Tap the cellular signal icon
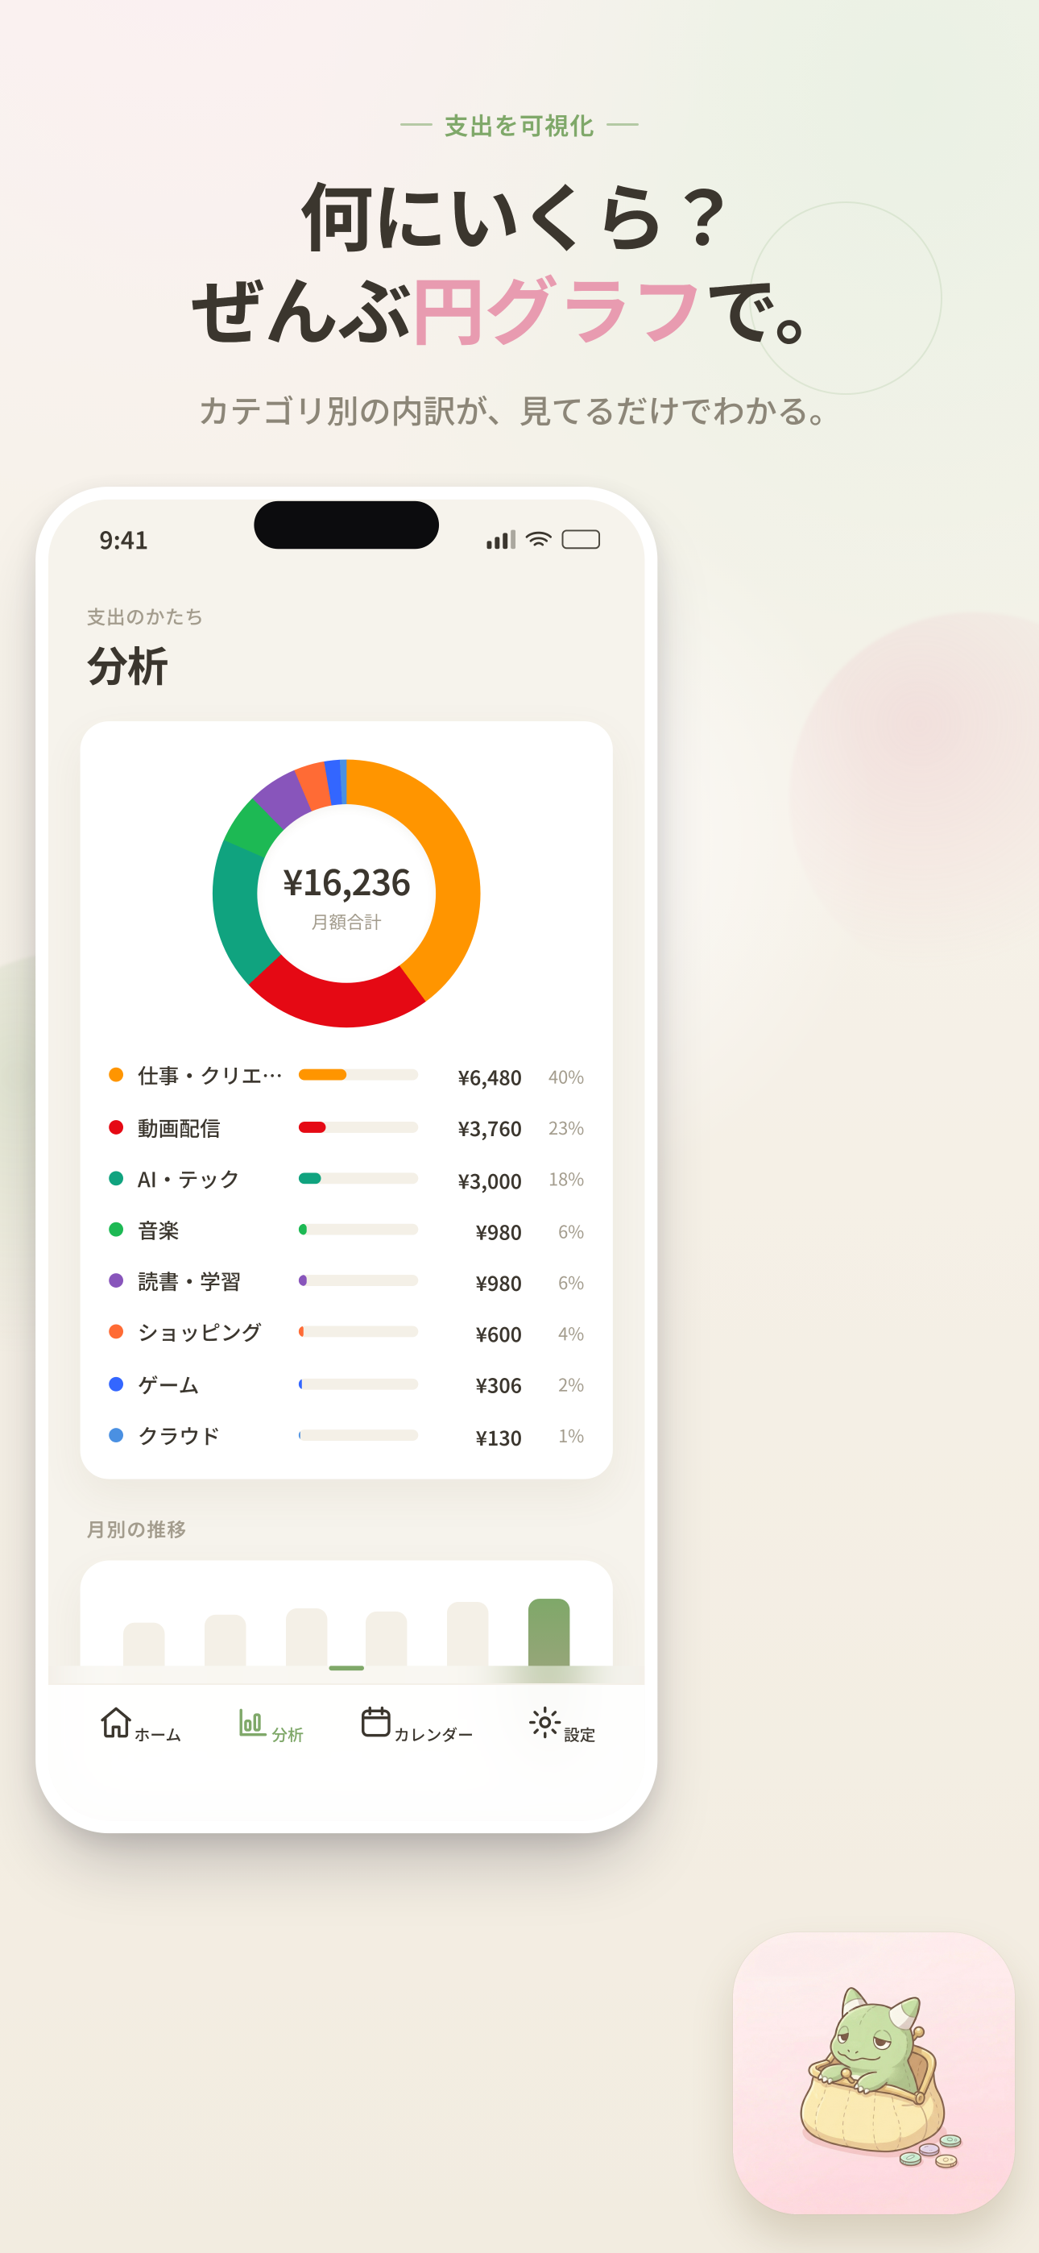This screenshot has height=2253, width=1039. [x=501, y=540]
